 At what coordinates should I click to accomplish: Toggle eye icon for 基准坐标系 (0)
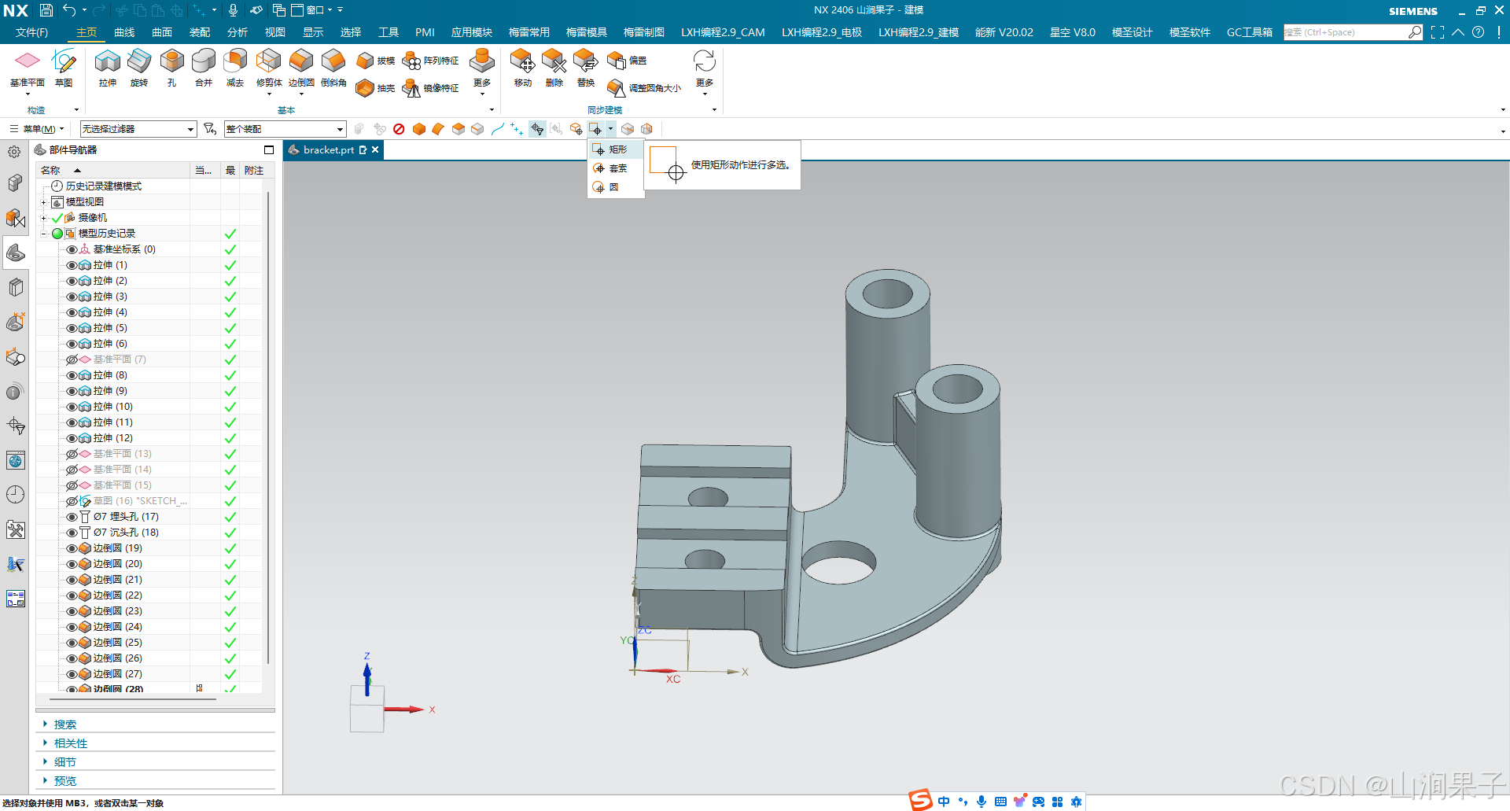tap(72, 249)
